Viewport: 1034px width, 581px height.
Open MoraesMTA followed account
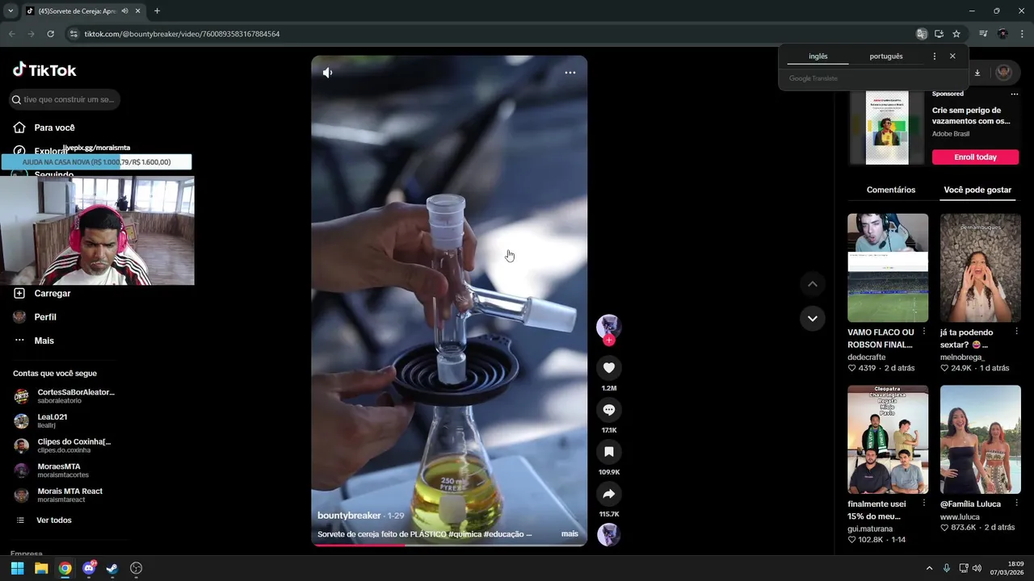click(59, 470)
